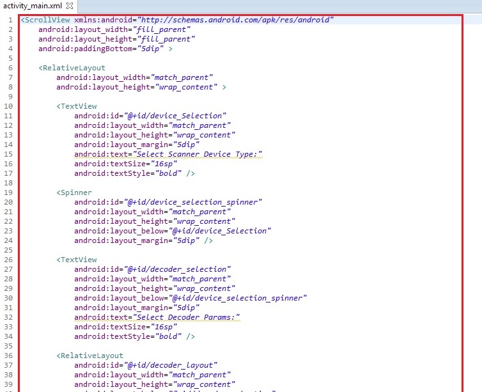482x392 pixels.
Task: Select the activity_main.xml tab
Action: tap(32, 6)
